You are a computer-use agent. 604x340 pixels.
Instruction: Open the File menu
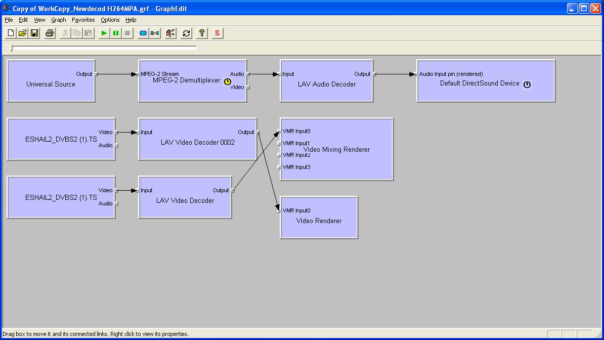point(9,20)
